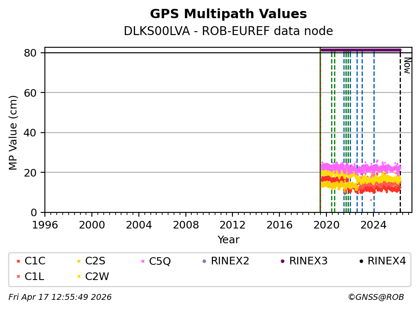The height and width of the screenshot is (310, 420).
Task: Click the RINEX2 legend dot
Action: coord(204,261)
